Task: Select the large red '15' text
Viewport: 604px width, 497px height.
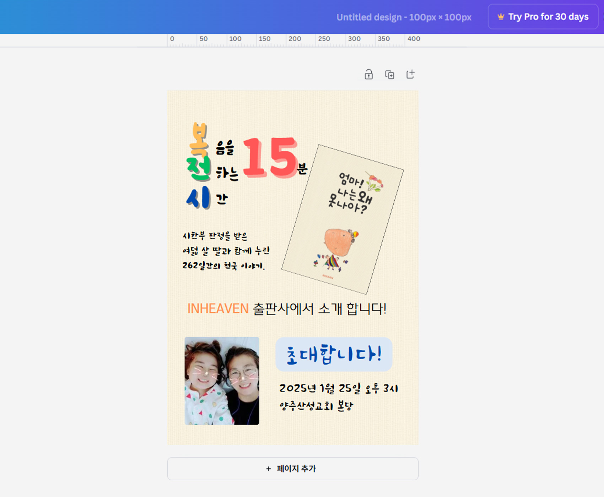Action: coord(270,158)
